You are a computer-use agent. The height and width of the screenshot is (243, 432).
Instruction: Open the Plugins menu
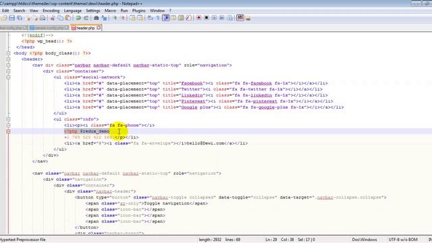coord(138,11)
